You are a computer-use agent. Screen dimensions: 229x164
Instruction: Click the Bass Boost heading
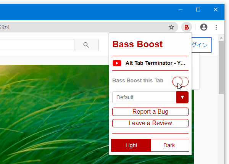point(137,44)
